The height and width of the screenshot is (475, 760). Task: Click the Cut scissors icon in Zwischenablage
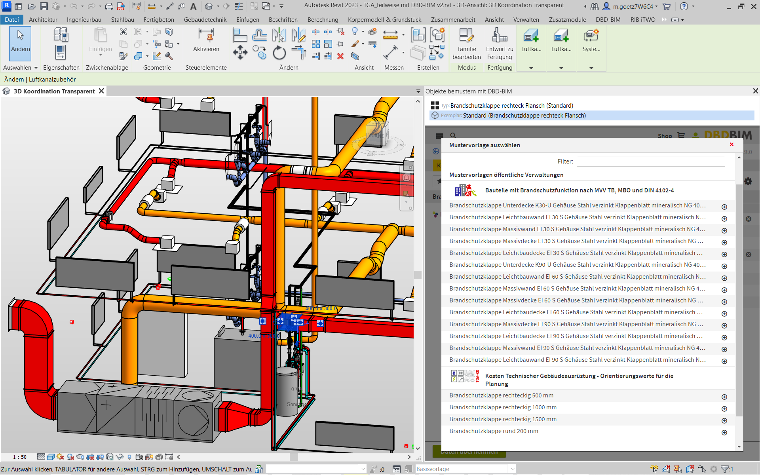coord(123,32)
